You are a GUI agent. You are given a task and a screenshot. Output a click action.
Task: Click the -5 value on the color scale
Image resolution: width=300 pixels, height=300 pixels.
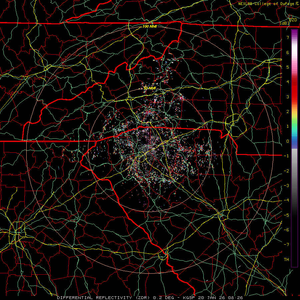point(286,215)
